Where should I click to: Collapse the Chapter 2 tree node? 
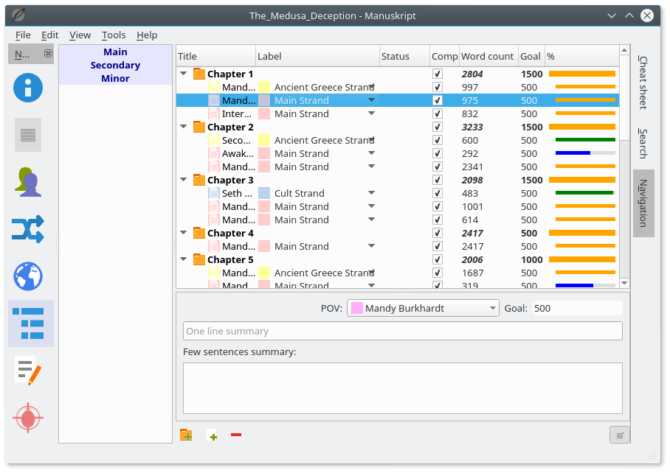[x=183, y=127]
